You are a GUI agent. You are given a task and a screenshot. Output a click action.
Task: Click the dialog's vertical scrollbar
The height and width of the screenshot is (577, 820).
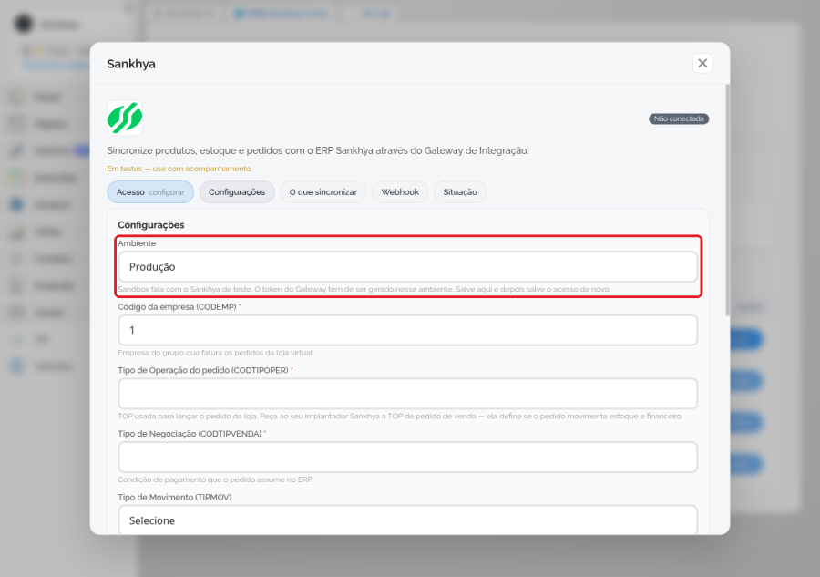tap(727, 200)
